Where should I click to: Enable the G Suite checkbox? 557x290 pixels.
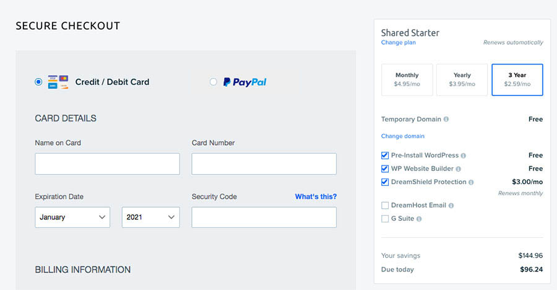385,219
